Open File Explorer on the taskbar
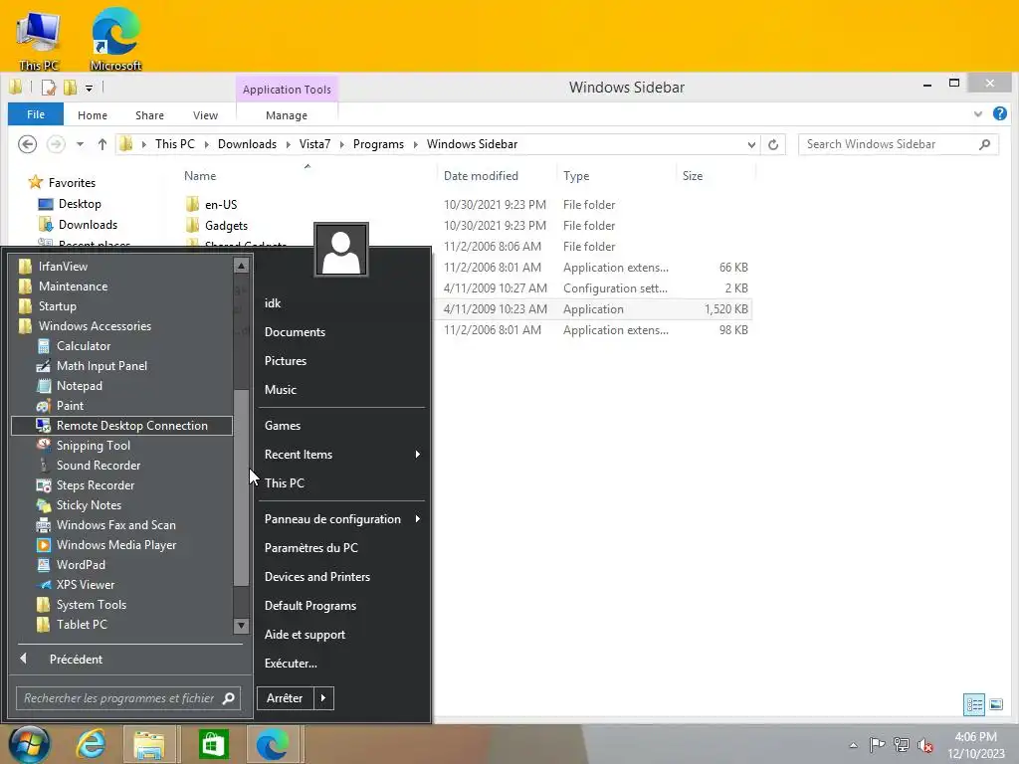 click(149, 744)
